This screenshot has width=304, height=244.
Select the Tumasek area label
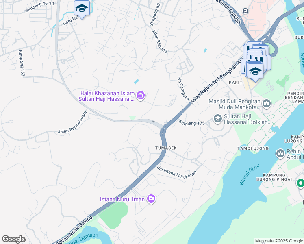[166, 148]
